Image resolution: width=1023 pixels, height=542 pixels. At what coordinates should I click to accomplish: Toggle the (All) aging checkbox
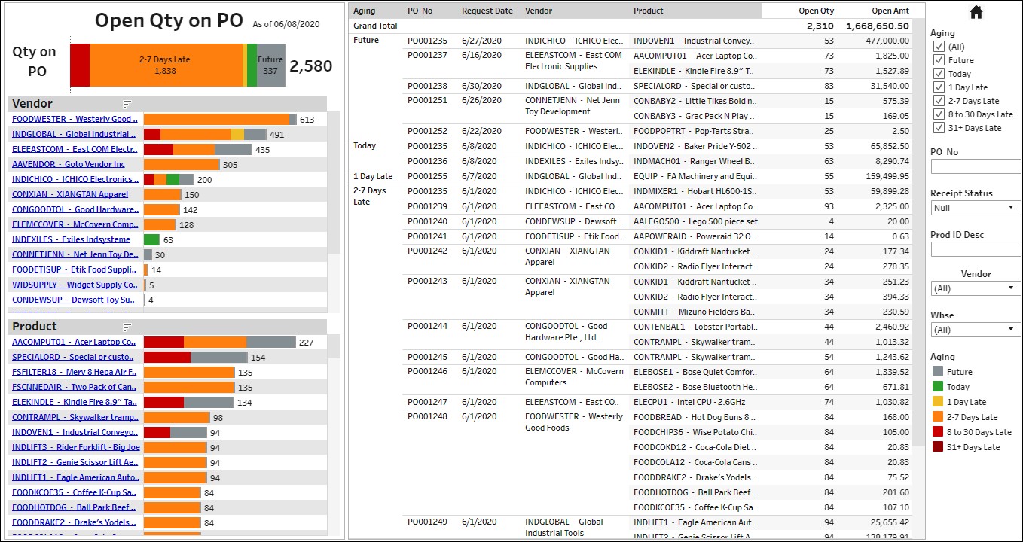pos(939,47)
